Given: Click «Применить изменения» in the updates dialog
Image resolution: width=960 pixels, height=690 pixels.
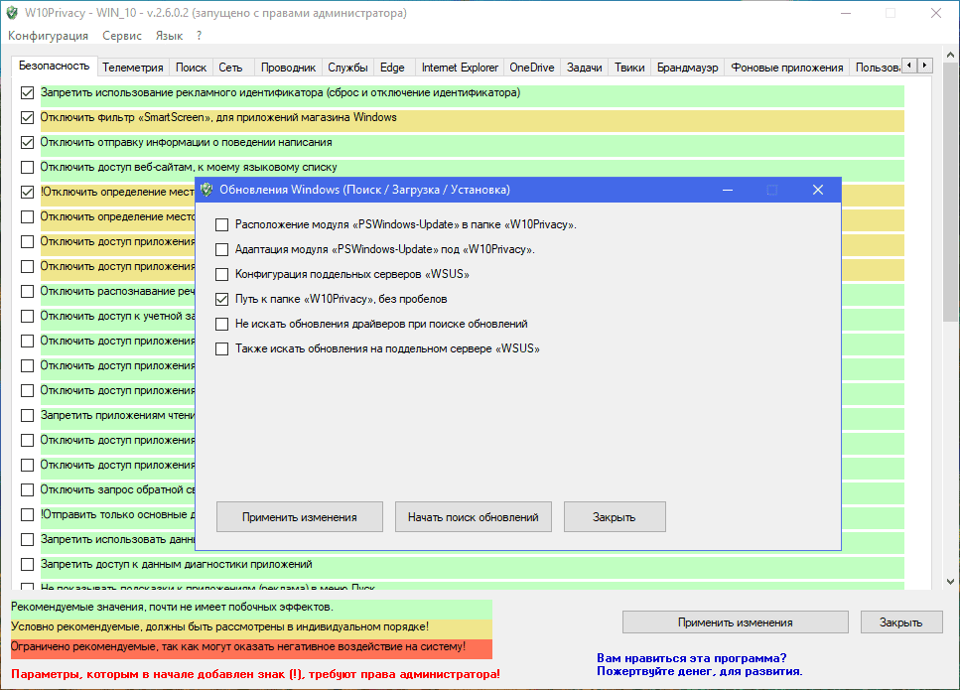Looking at the screenshot, I should pos(300,517).
